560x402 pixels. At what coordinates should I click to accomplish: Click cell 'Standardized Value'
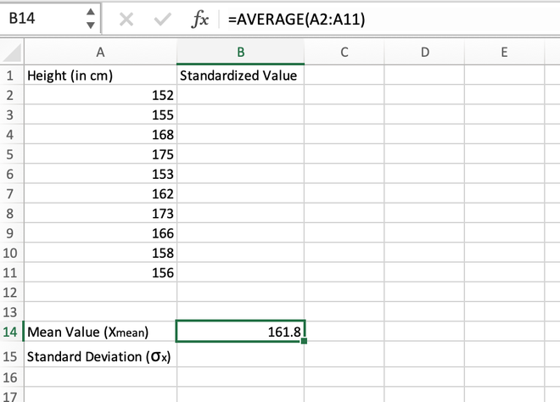(241, 75)
